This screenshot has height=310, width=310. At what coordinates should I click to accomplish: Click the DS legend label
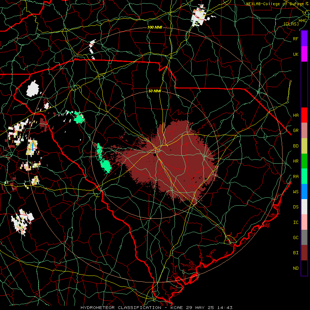click(296, 207)
